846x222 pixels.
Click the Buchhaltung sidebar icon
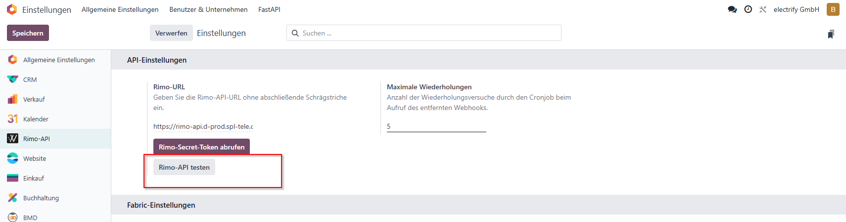click(13, 198)
